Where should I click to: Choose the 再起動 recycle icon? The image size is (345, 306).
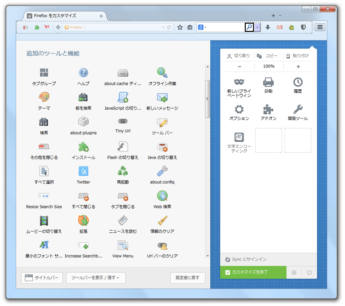coord(123,171)
